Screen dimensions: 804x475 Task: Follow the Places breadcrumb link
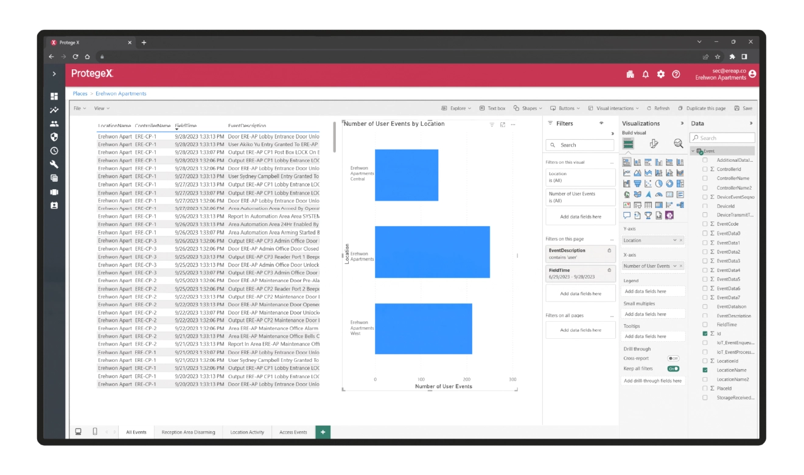[x=80, y=94]
